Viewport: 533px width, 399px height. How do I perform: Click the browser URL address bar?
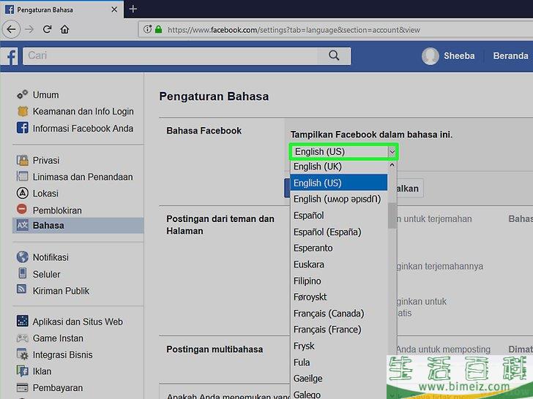(335, 30)
